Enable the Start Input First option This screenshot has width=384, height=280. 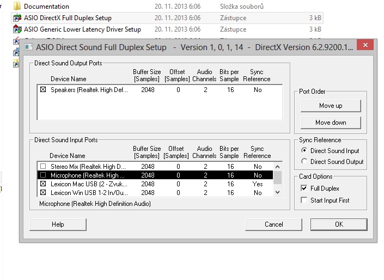tap(304, 200)
